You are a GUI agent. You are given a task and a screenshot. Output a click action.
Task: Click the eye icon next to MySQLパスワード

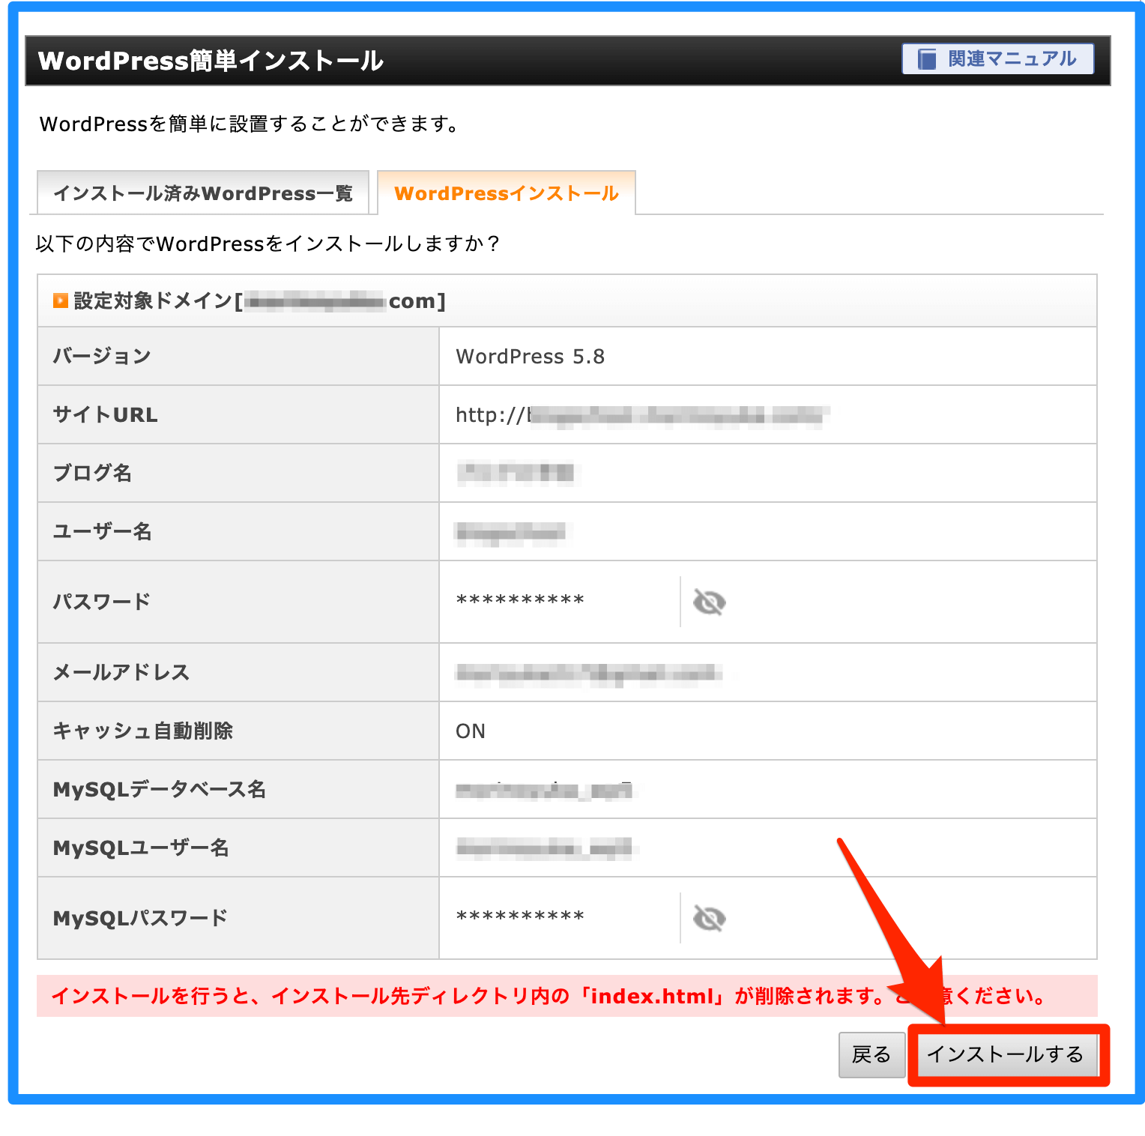pos(708,917)
